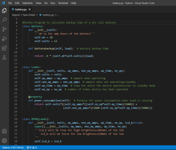176x150 pixels.
Task: Open the Terminal menu
Action: coord(63,3)
